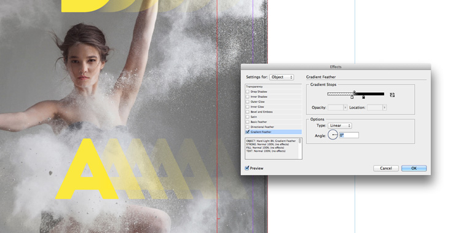The width and height of the screenshot is (461, 233).
Task: Enable the Directional Feather checkbox
Action: pyautogui.click(x=248, y=127)
